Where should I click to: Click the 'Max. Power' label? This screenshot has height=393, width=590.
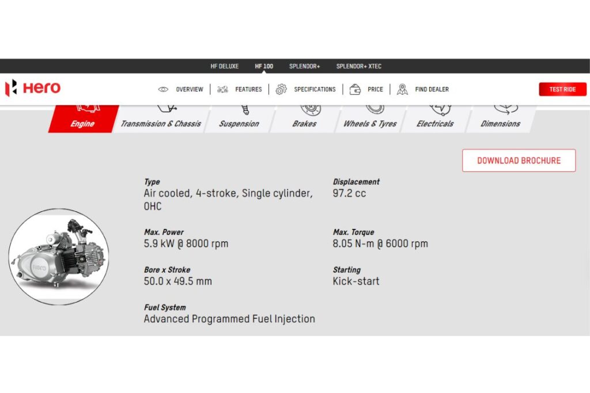coord(164,232)
